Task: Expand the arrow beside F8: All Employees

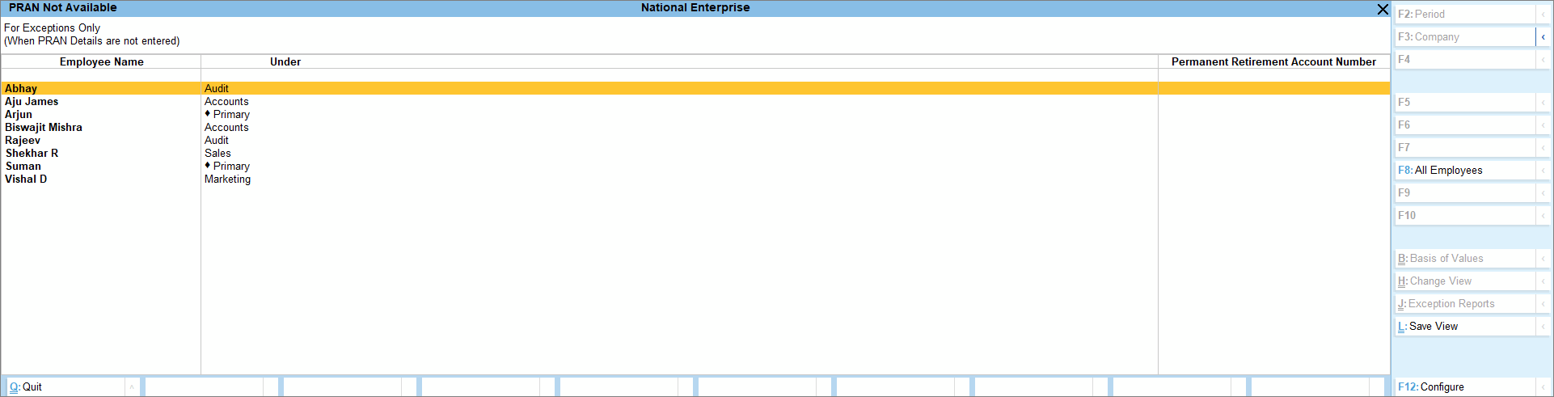Action: point(1543,171)
